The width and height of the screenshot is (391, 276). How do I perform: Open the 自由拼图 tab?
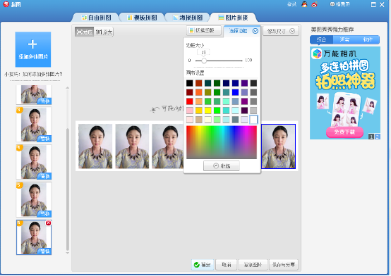tap(96, 18)
